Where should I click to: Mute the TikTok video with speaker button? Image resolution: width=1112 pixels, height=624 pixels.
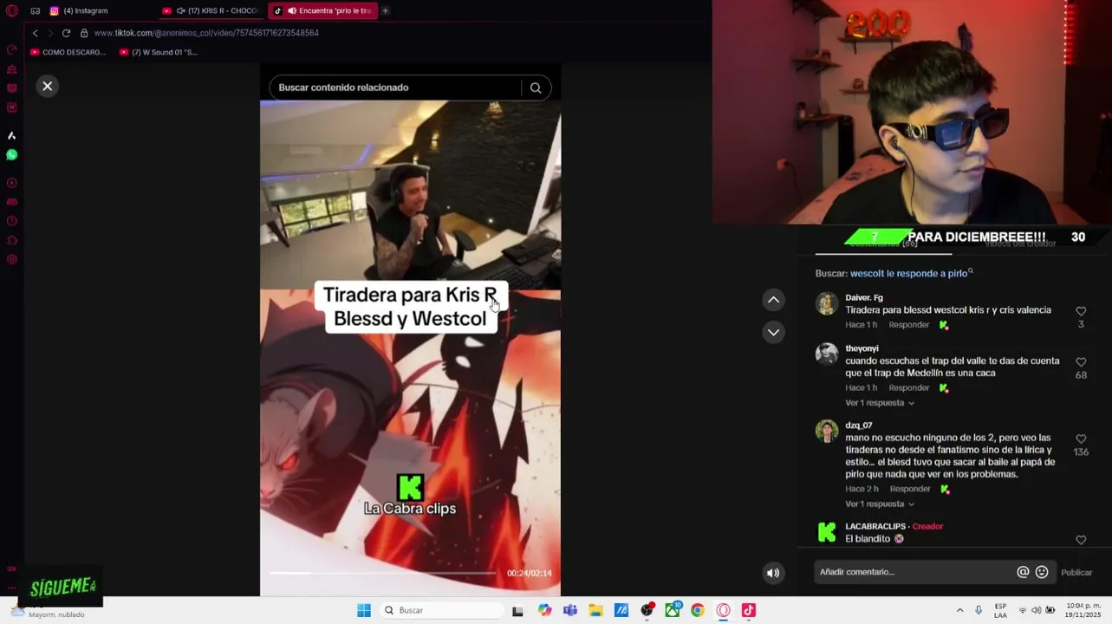[x=773, y=573]
